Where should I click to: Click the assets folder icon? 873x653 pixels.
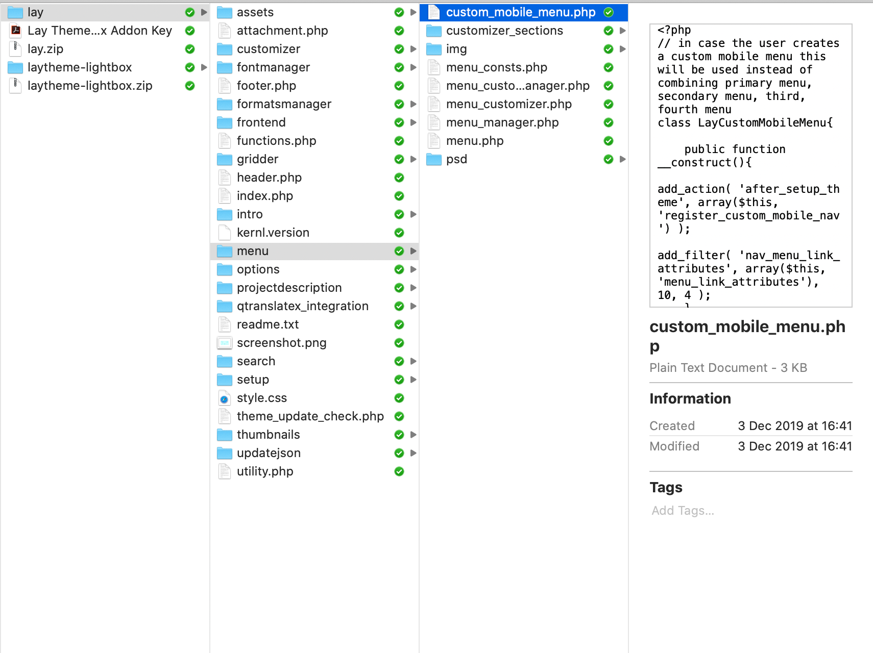224,12
